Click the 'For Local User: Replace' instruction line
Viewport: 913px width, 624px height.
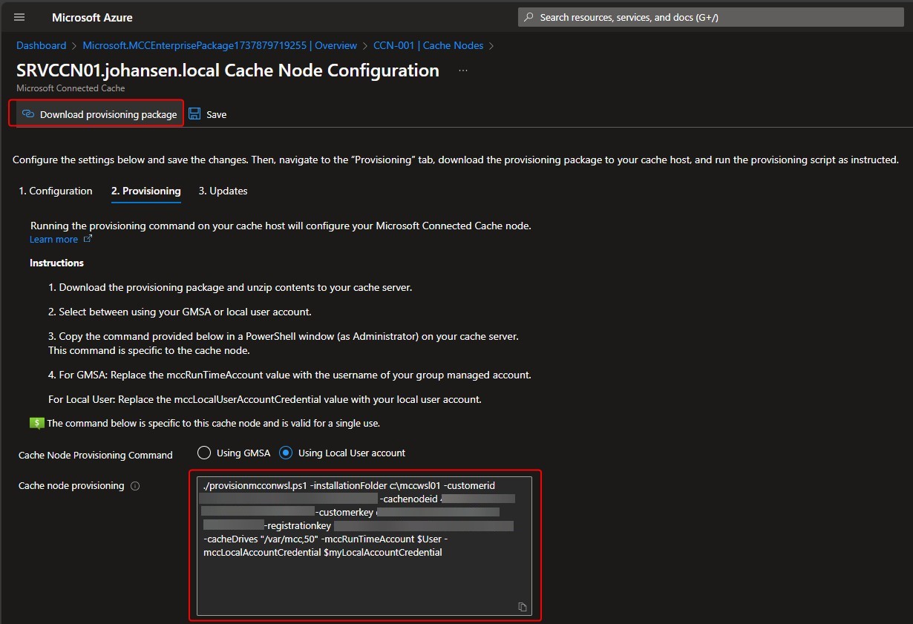(265, 399)
